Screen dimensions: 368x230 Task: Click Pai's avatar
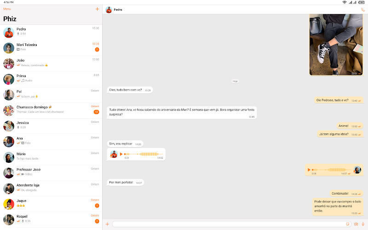tap(9, 95)
